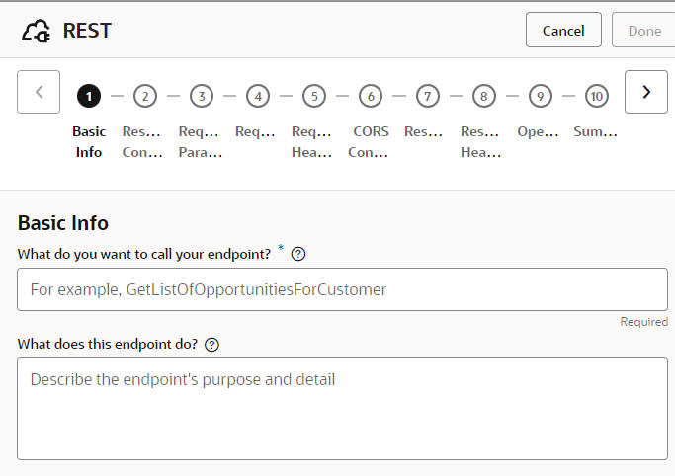The width and height of the screenshot is (675, 476).
Task: Click the endpoint description text area
Action: 342,408
